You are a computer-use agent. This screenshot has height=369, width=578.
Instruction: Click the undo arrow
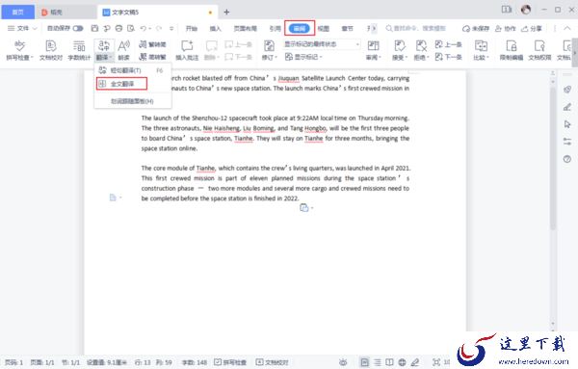[x=143, y=28]
